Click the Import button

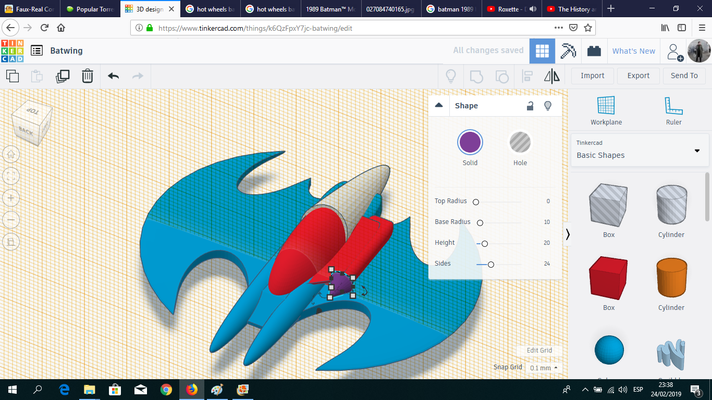point(593,76)
